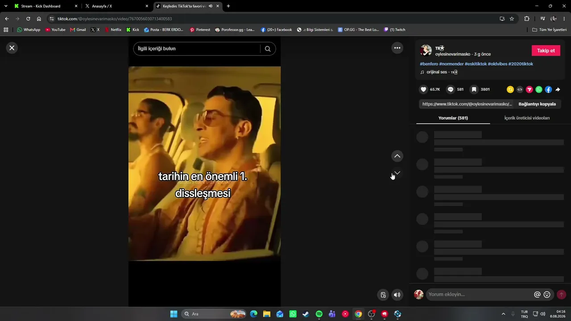Viewport: 571px width, 321px height.
Task: Click the Windows taskbar search box
Action: (214, 314)
